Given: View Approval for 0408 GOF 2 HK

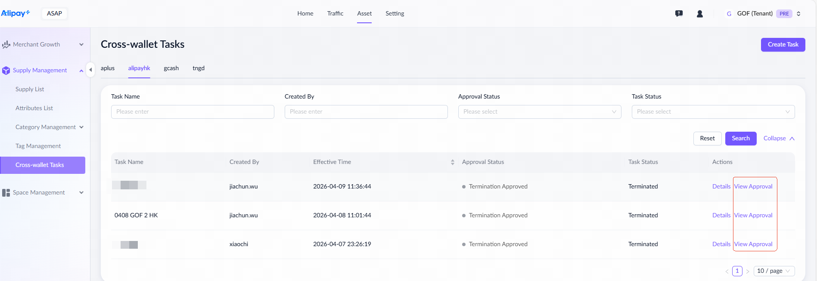Looking at the screenshot, I should (x=753, y=216).
